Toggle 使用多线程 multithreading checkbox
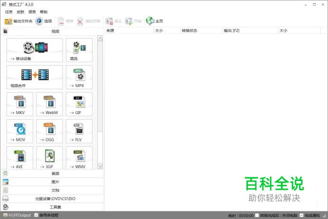 36,215
